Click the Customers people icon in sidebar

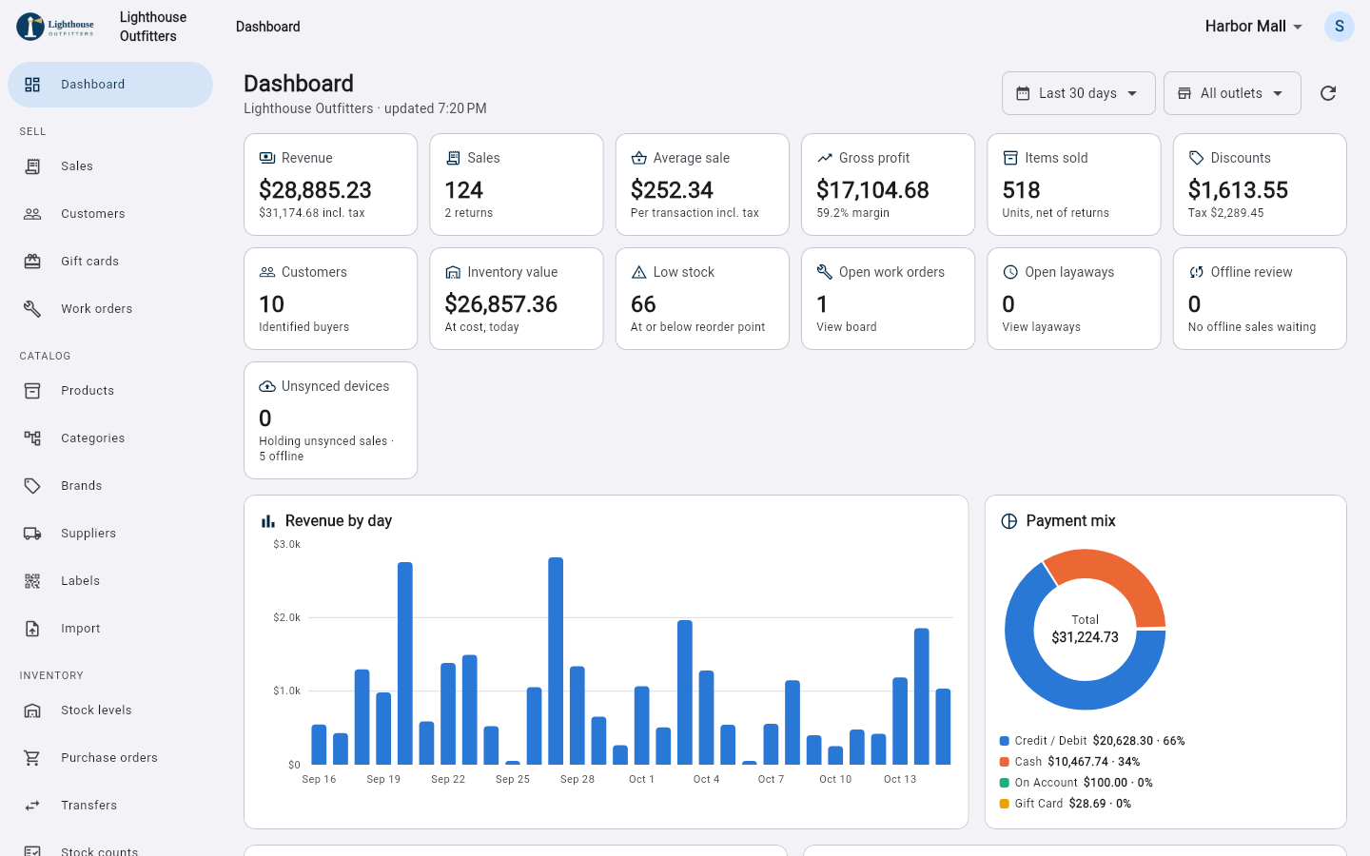point(32,214)
